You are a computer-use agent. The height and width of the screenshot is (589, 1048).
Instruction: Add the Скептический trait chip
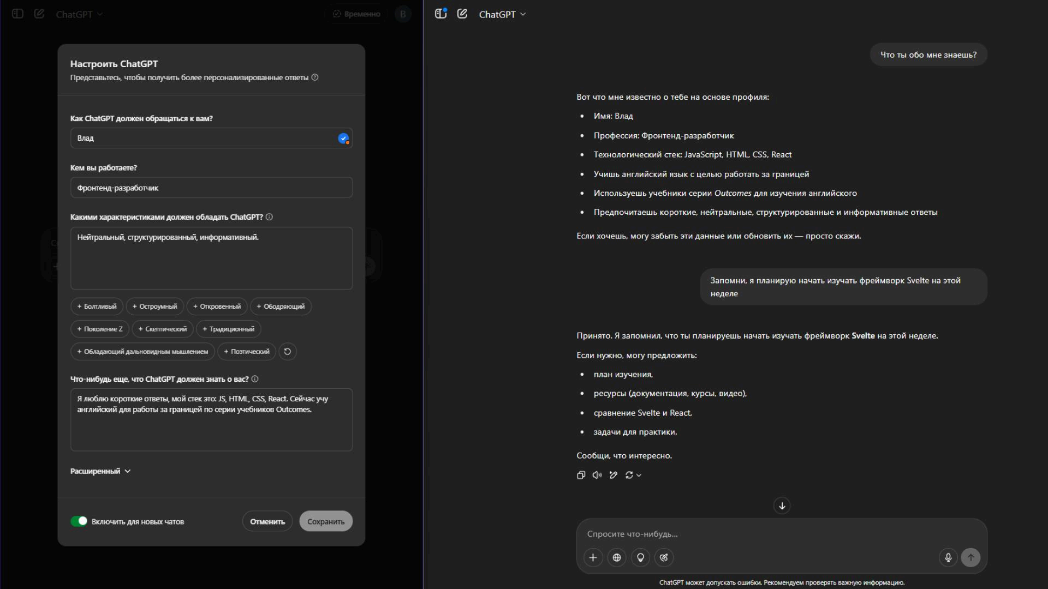(x=162, y=329)
